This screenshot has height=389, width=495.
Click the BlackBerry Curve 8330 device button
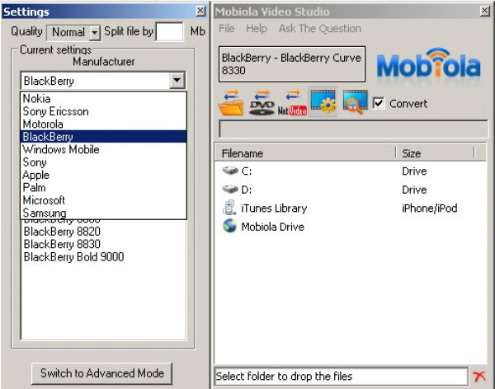[292, 64]
